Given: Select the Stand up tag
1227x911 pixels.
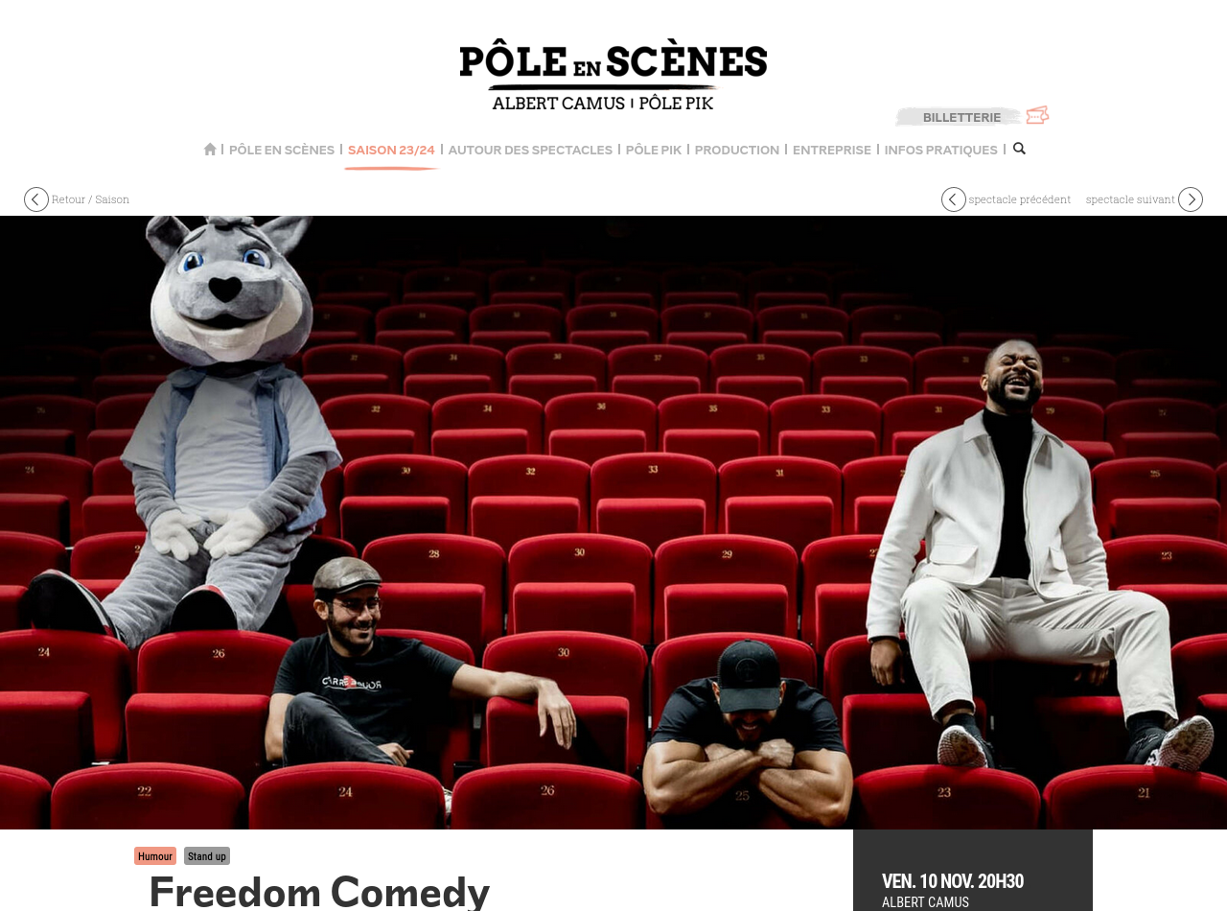Looking at the screenshot, I should pos(207,856).
